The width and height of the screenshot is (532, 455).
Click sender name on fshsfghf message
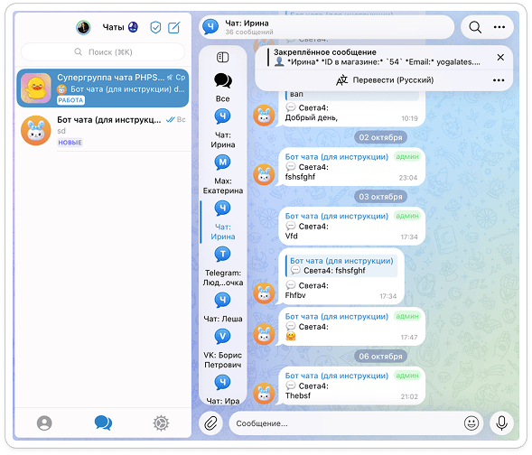337,157
